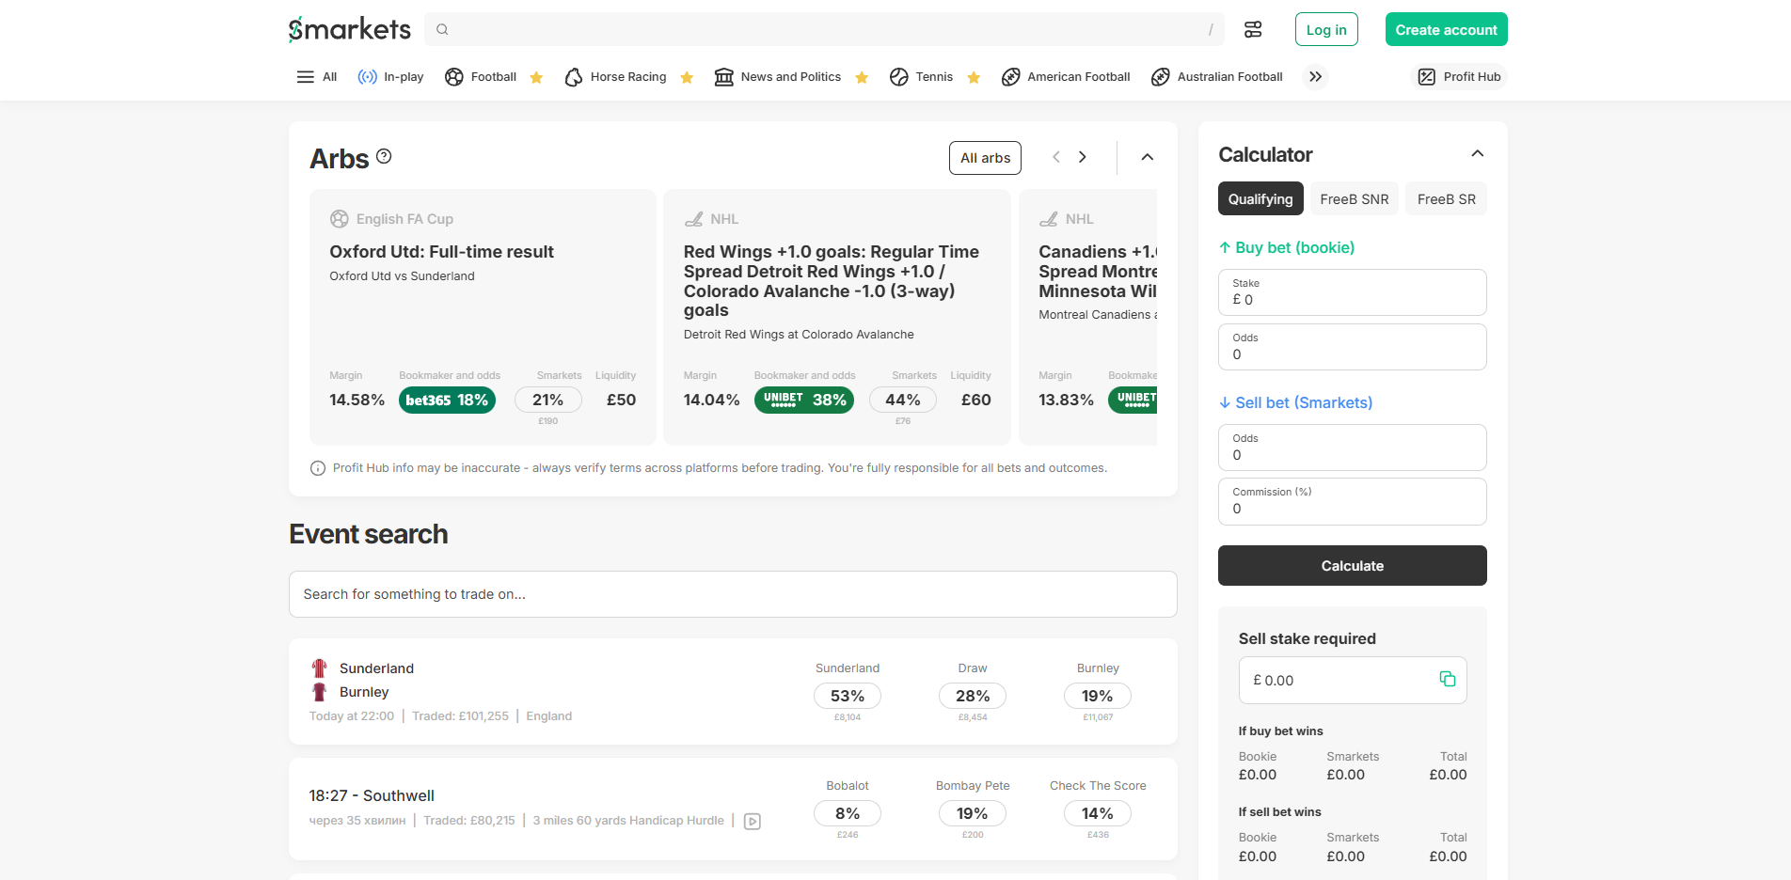The width and height of the screenshot is (1791, 880).
Task: Open the Arbs help tooltip
Action: tap(383, 157)
